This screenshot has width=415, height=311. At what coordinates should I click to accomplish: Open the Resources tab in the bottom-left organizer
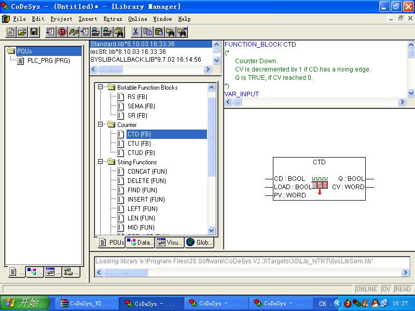71,272
